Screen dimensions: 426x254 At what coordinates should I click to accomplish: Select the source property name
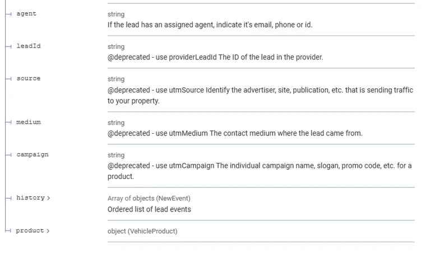[29, 79]
